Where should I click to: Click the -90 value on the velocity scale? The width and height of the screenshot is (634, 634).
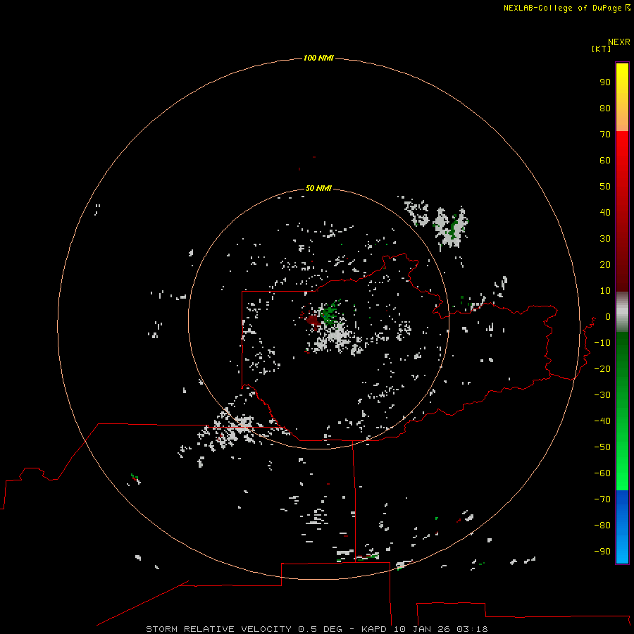(602, 552)
